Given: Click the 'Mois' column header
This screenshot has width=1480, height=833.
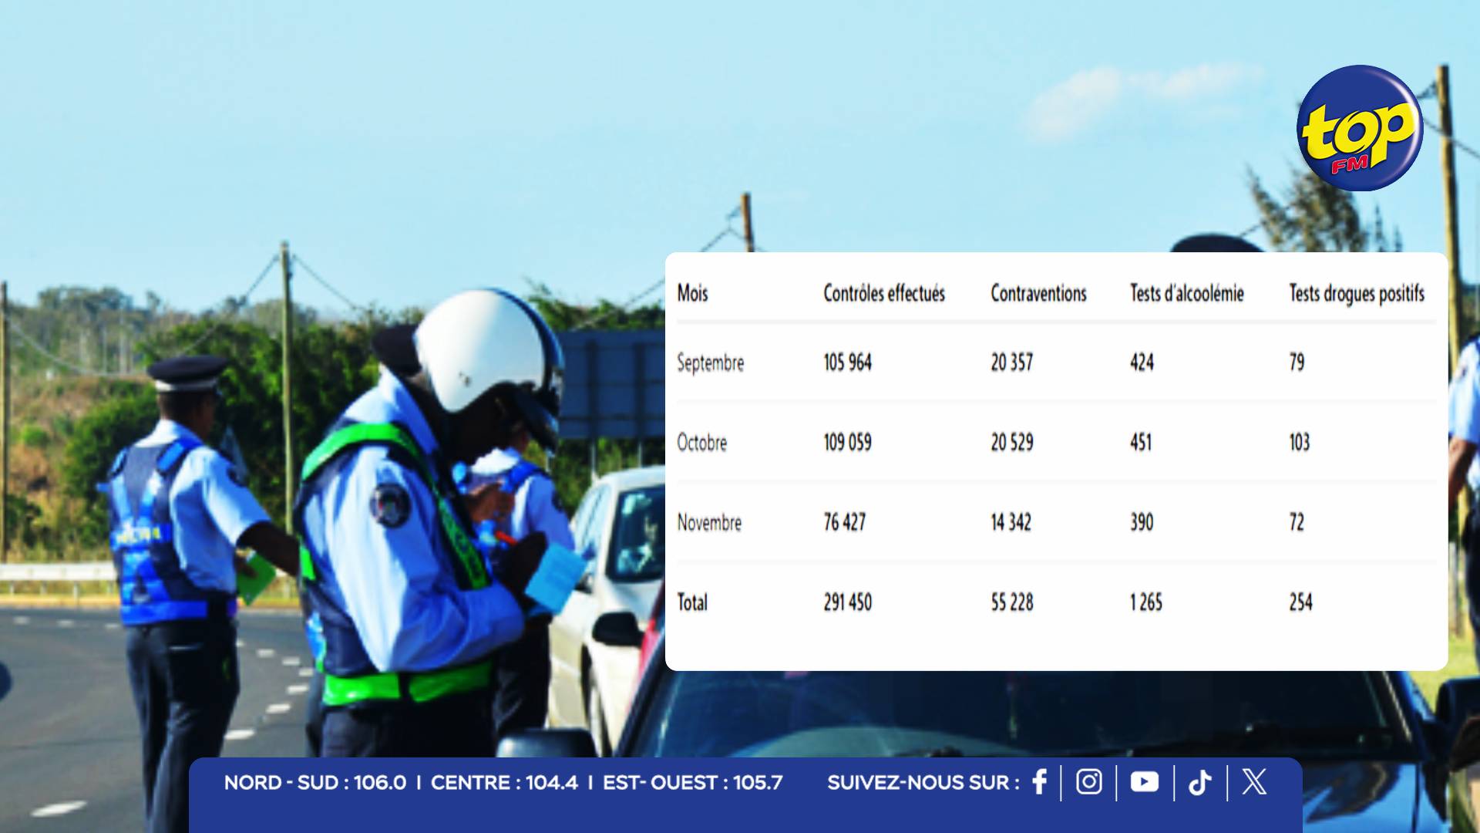Looking at the screenshot, I should tap(692, 293).
